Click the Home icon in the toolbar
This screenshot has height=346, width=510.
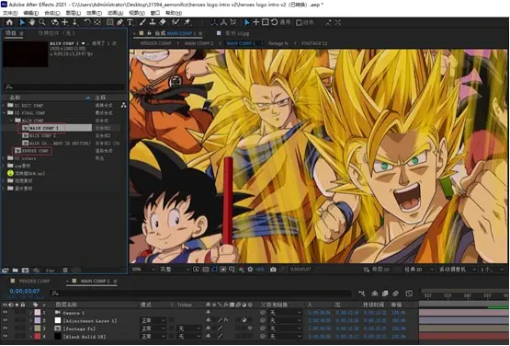[x=9, y=22]
